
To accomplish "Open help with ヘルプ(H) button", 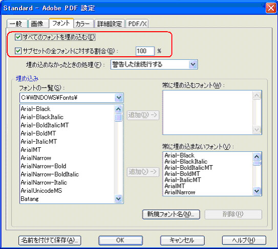I will (x=244, y=240).
